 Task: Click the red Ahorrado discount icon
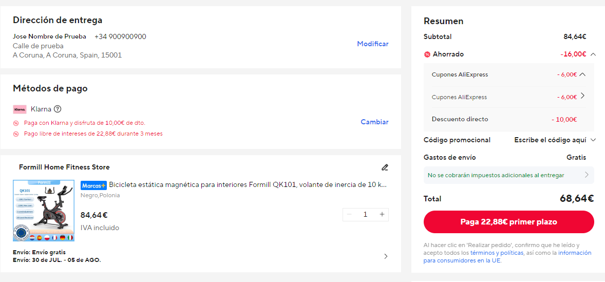click(x=427, y=54)
